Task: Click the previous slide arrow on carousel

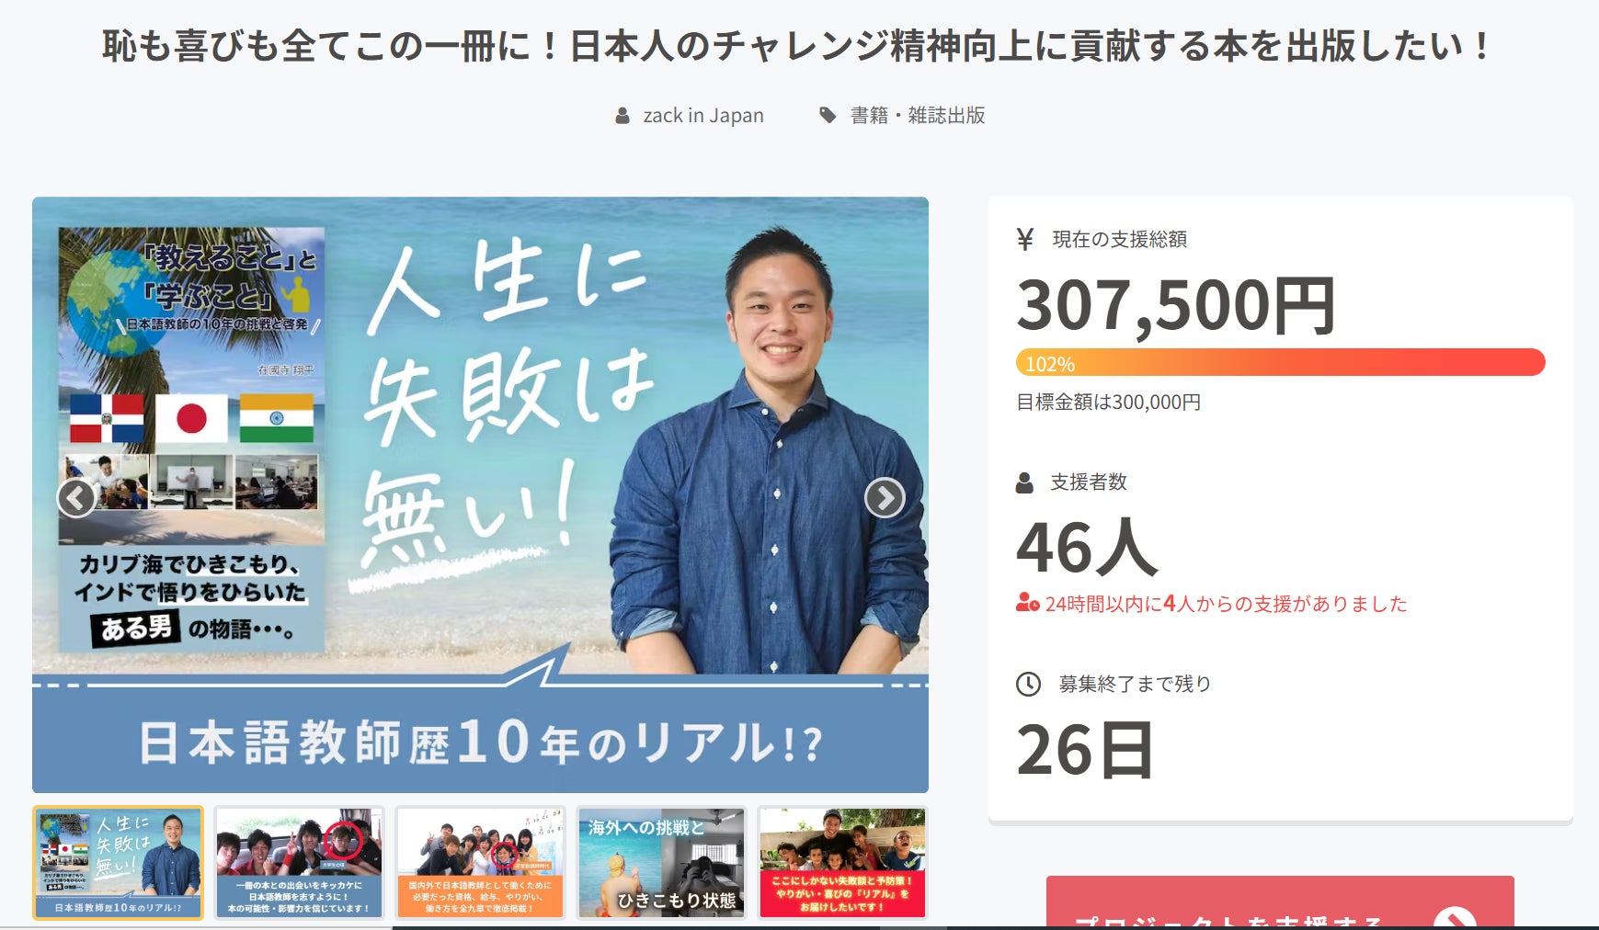Action: (x=76, y=498)
